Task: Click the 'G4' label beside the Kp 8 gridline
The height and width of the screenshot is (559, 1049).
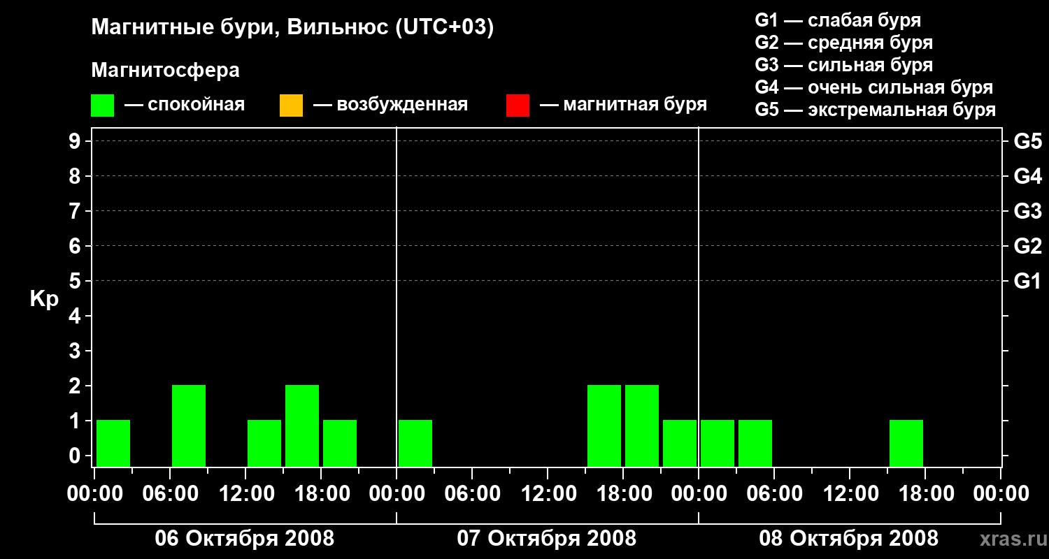Action: coord(1027,176)
